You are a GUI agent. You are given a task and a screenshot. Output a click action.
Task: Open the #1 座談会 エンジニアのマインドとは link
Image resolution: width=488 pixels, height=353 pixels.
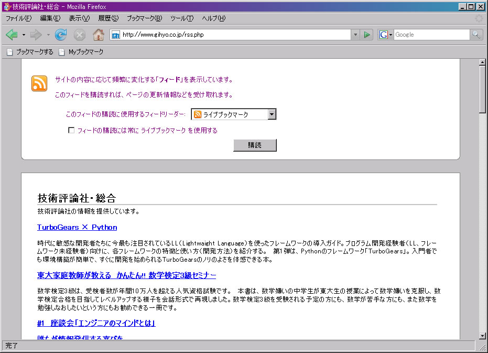[x=96, y=323]
